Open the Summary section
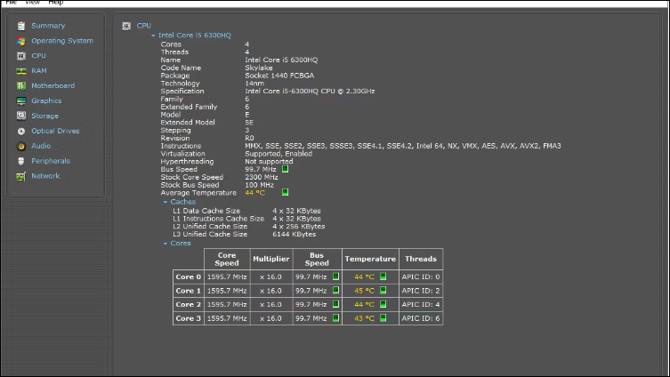This screenshot has height=377, width=670. pos(48,26)
